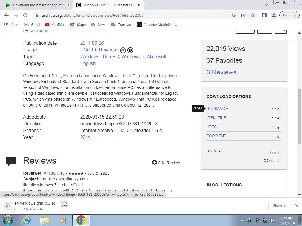Open the browser side panel
The height and width of the screenshot is (226, 302).
(x=265, y=15)
